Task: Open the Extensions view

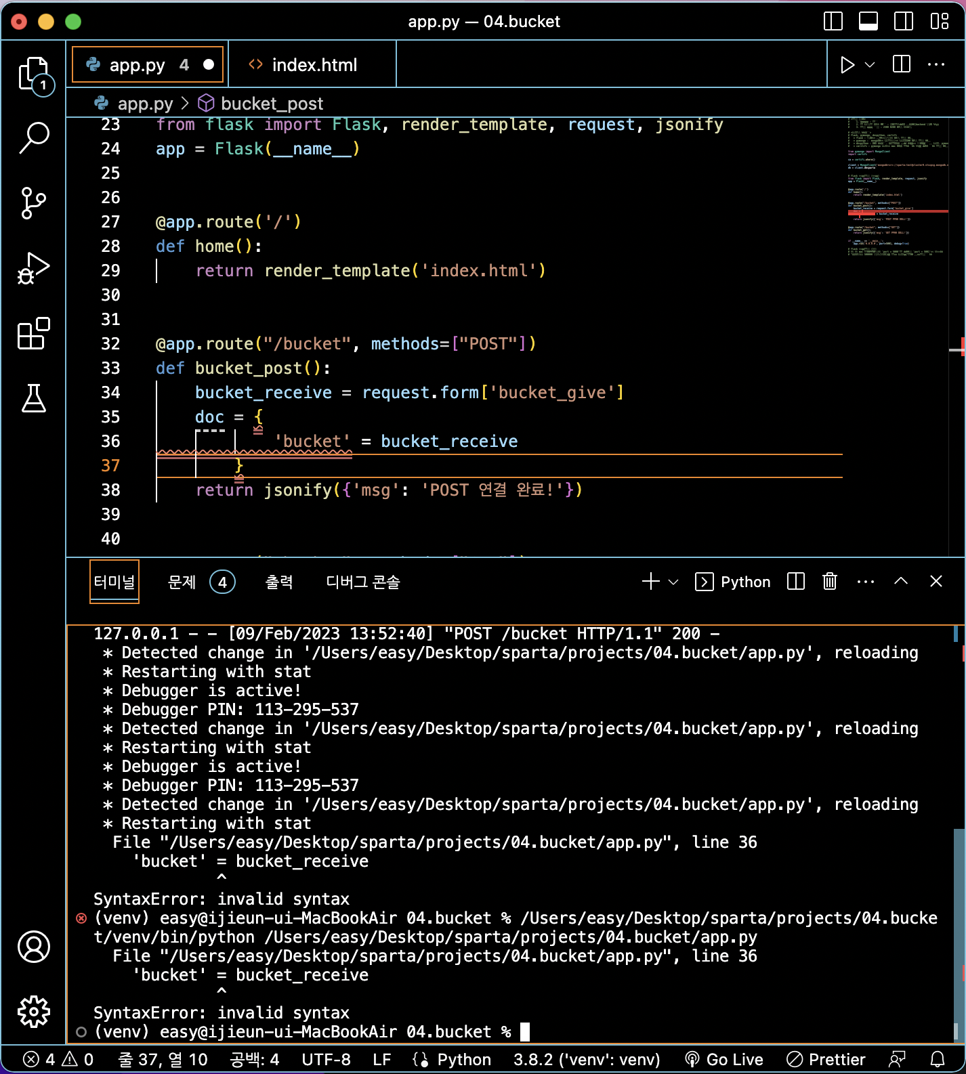Action: click(34, 333)
